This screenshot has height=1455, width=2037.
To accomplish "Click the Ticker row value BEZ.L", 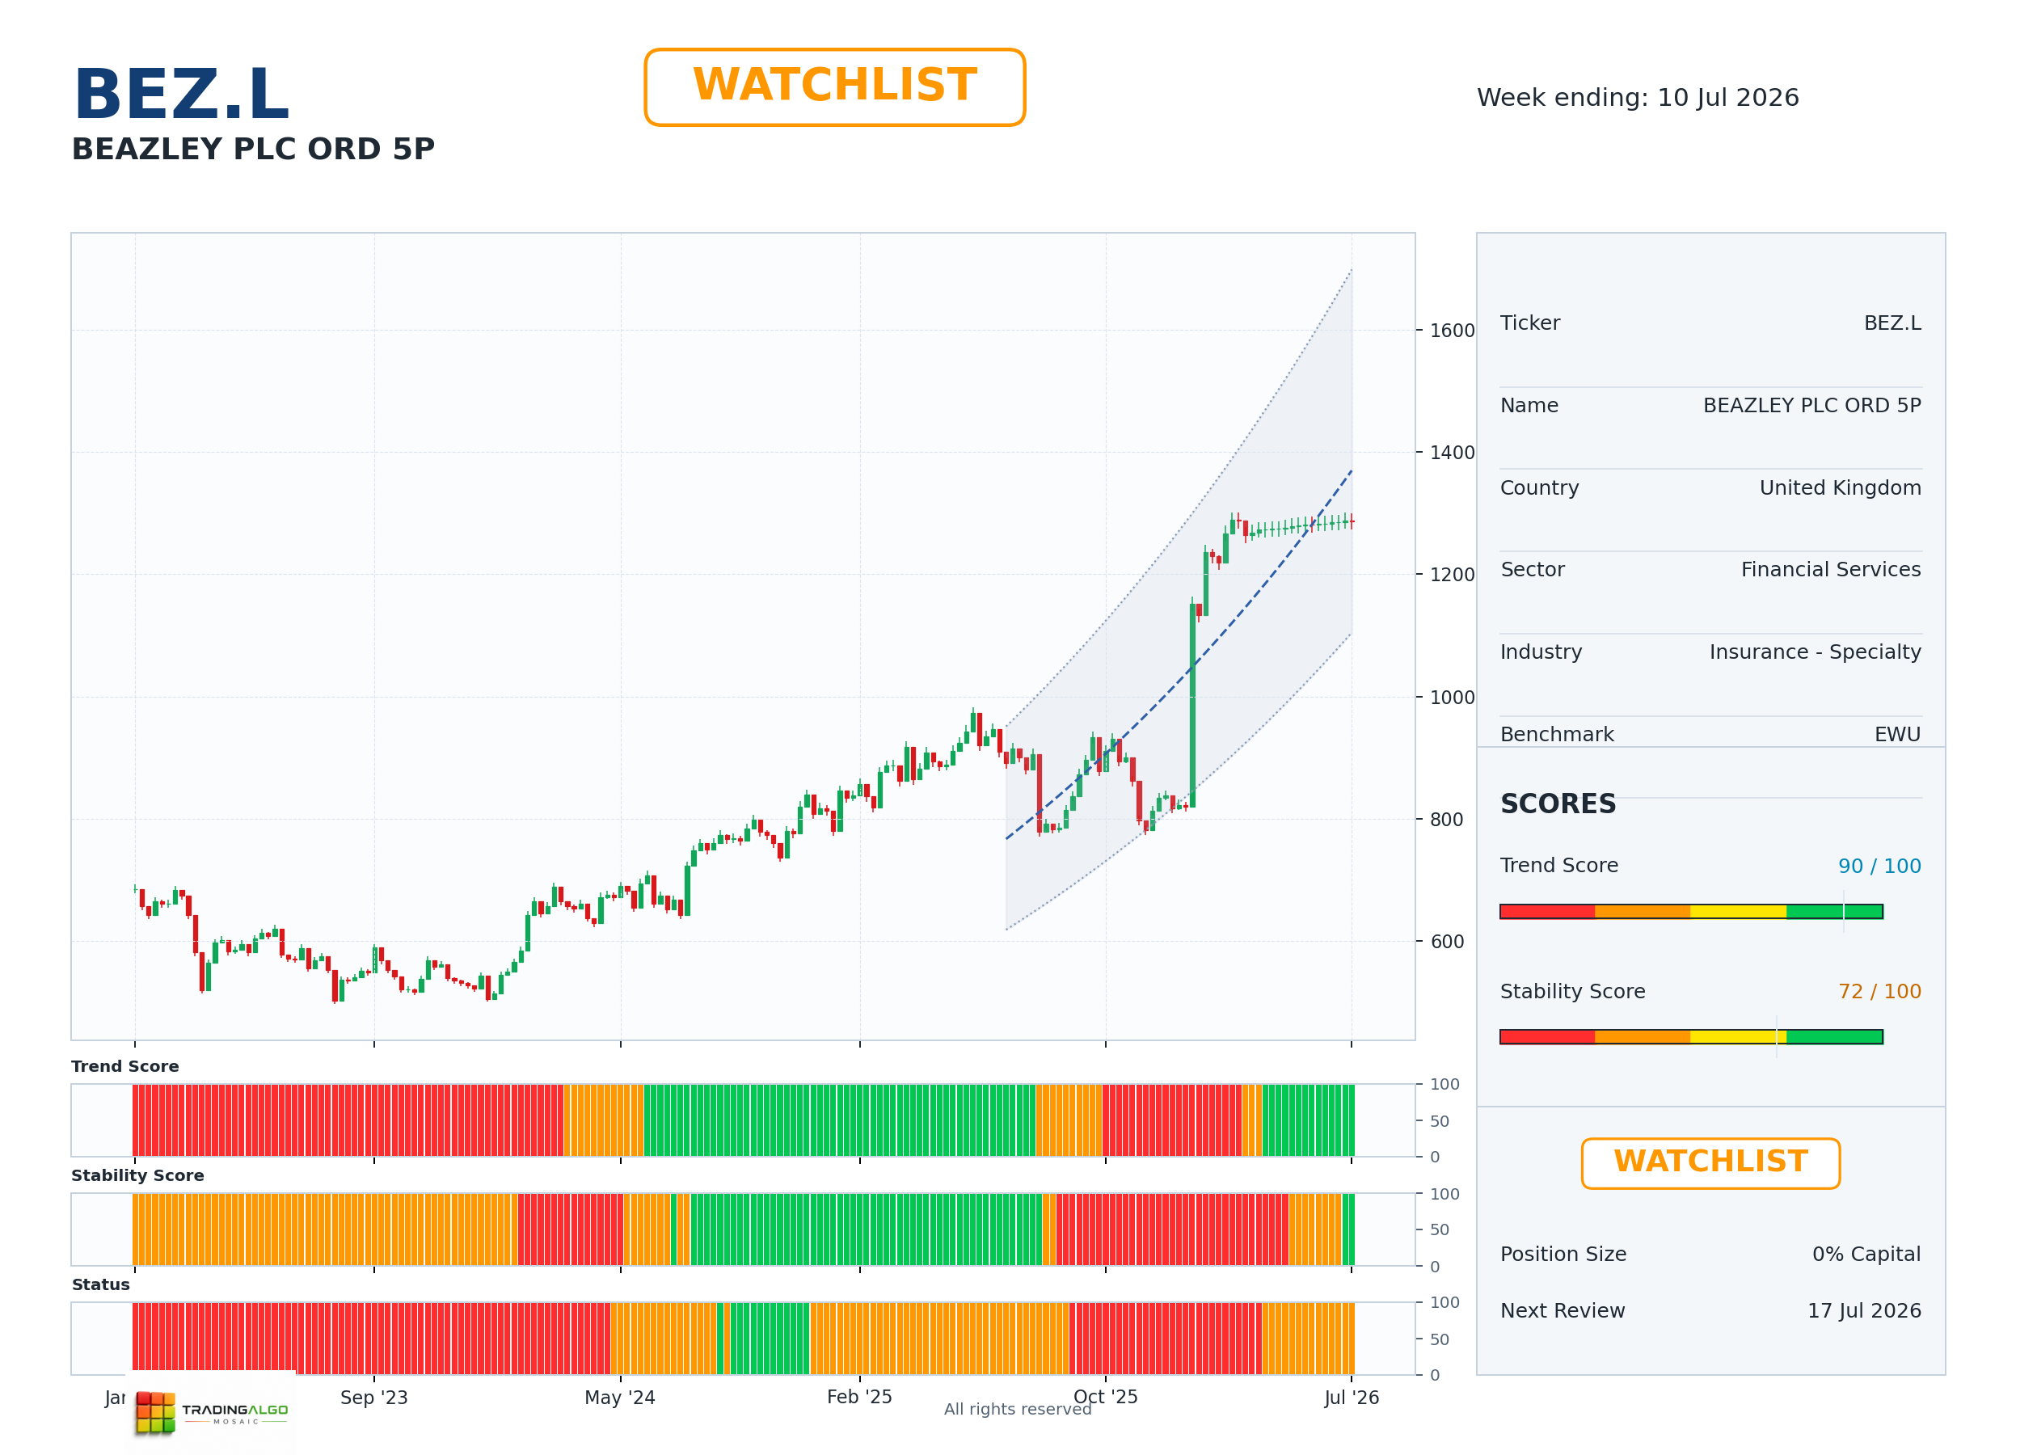I will tap(1891, 323).
